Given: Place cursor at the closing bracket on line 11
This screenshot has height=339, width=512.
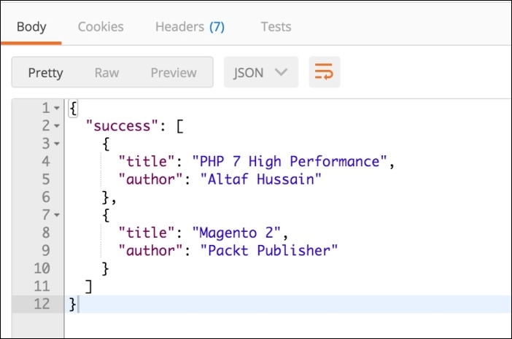Looking at the screenshot, I should point(88,286).
